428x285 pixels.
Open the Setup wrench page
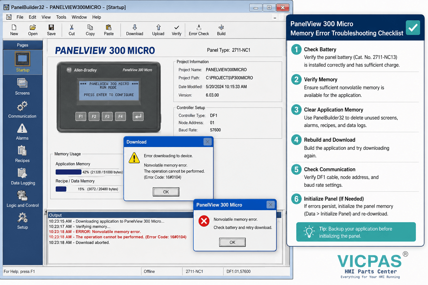23,221
